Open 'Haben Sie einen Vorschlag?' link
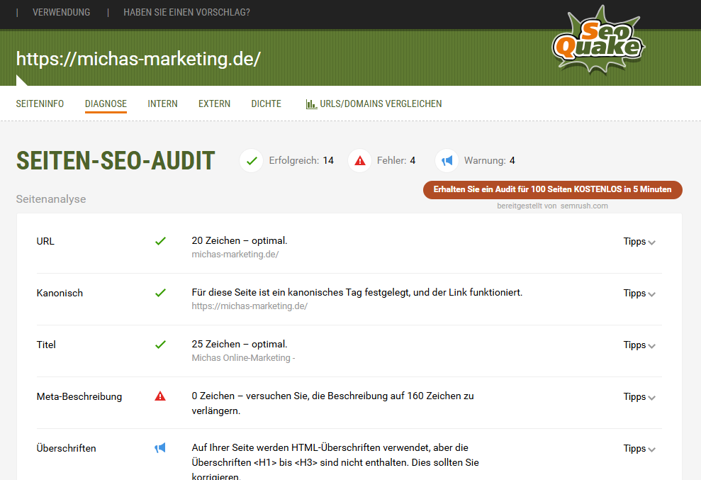The image size is (701, 480). 187,13
